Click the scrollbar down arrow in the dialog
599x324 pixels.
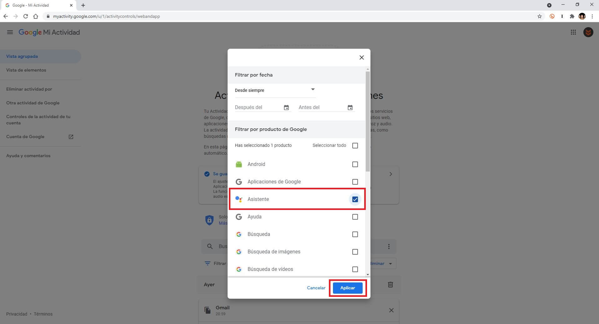click(368, 275)
